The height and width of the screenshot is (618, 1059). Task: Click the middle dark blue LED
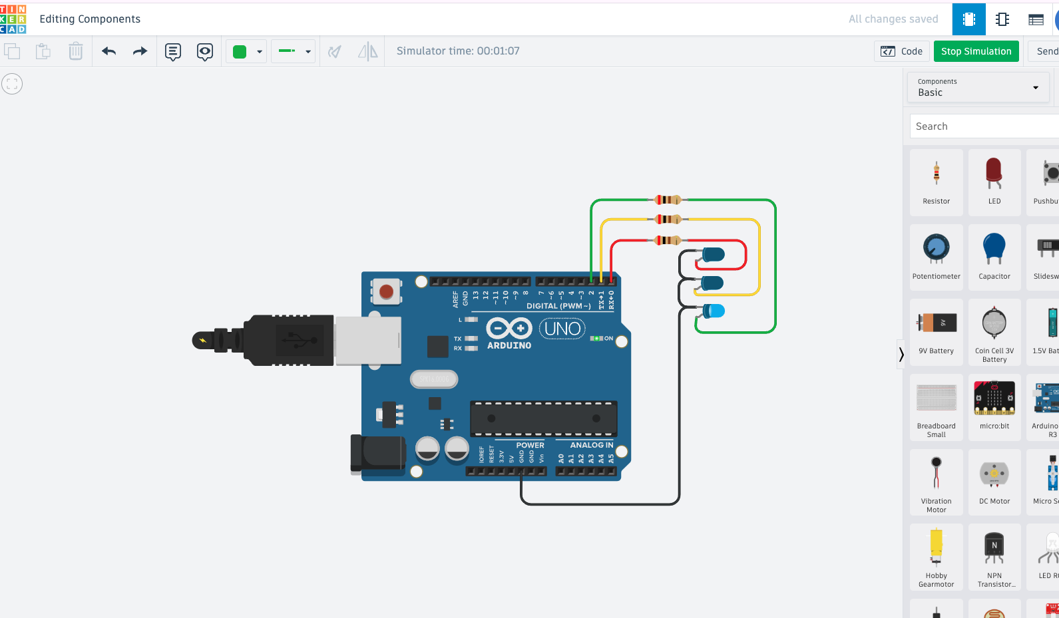tap(713, 283)
